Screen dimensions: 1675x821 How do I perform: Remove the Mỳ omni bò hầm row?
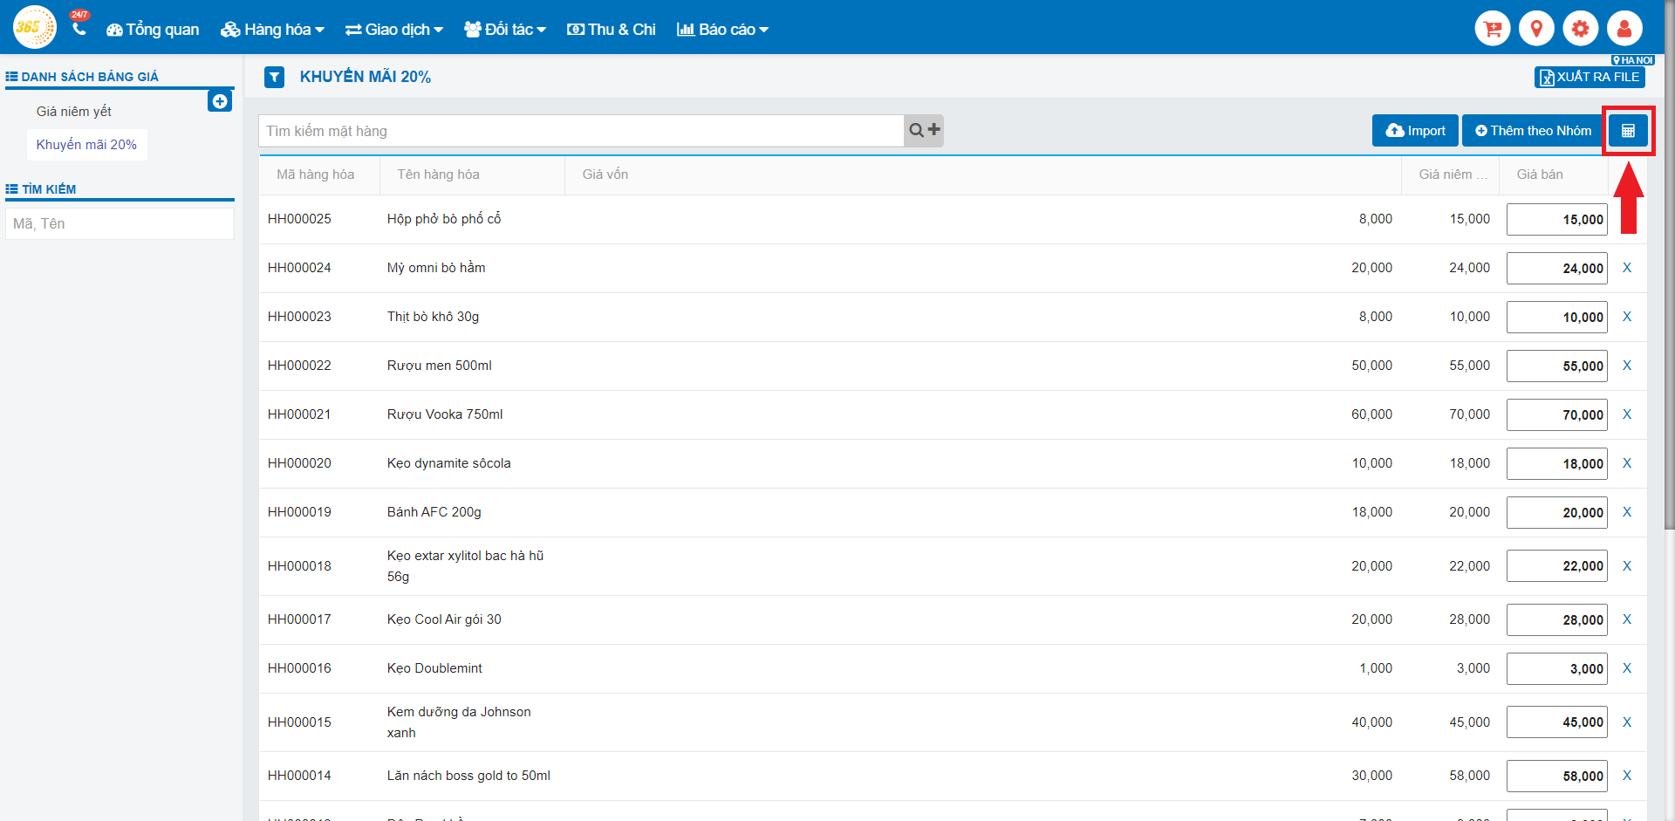pyautogui.click(x=1626, y=268)
